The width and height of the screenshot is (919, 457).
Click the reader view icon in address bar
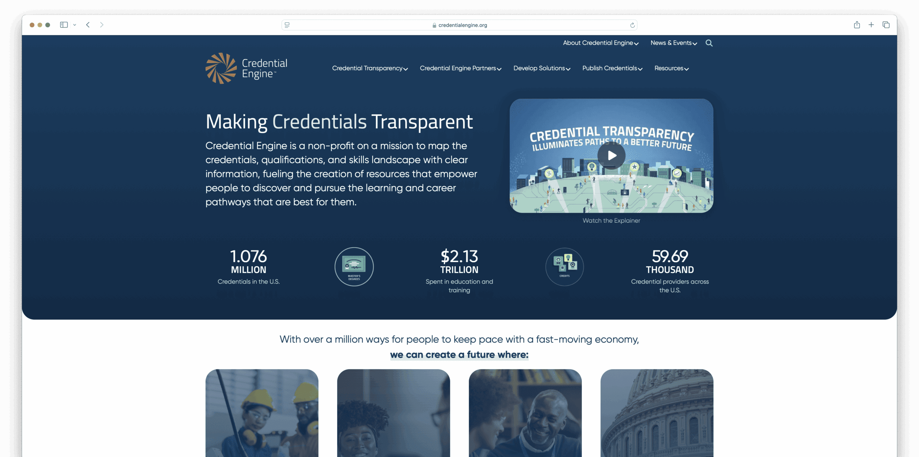(x=287, y=25)
